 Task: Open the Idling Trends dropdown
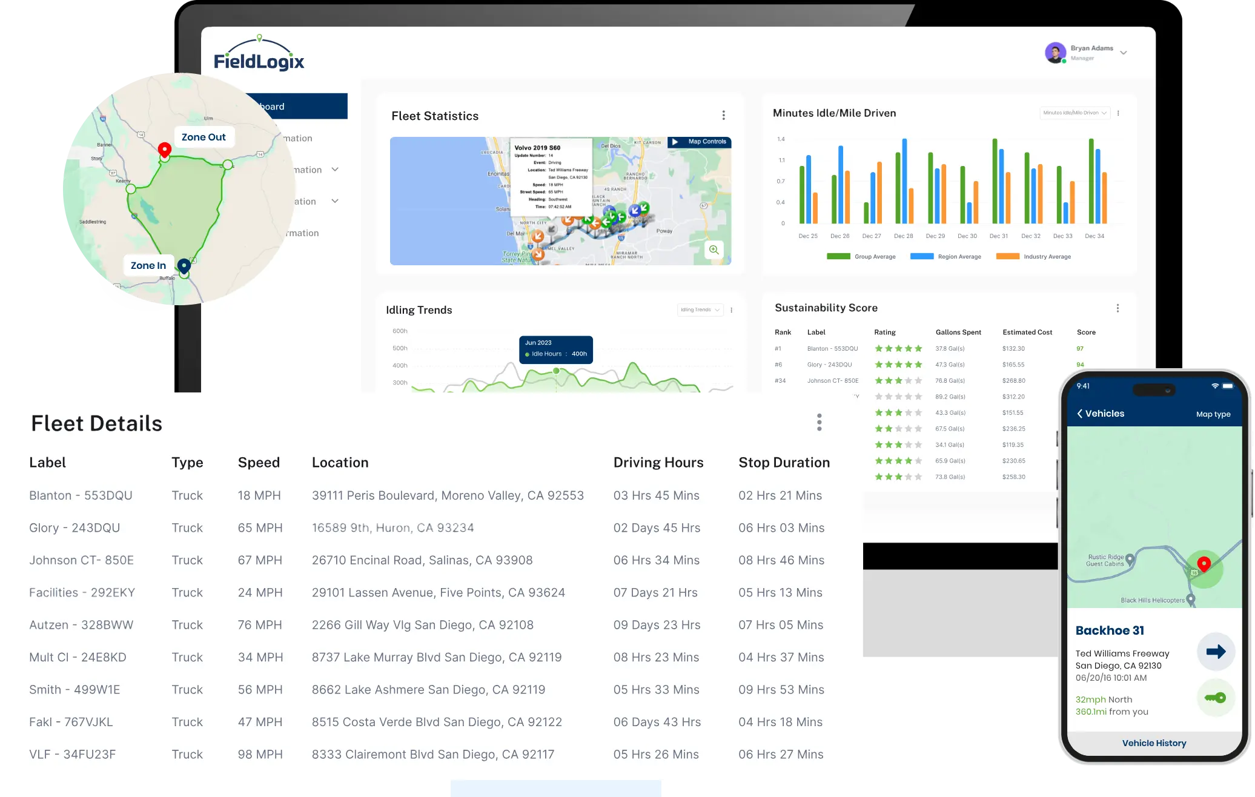[700, 310]
